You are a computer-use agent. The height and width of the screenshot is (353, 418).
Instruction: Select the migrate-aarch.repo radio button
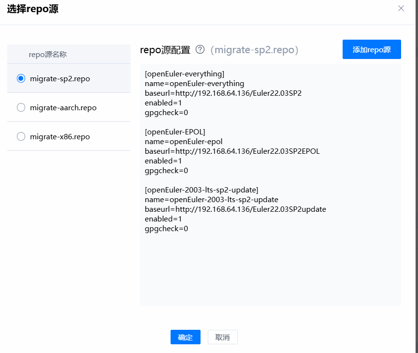pos(21,107)
